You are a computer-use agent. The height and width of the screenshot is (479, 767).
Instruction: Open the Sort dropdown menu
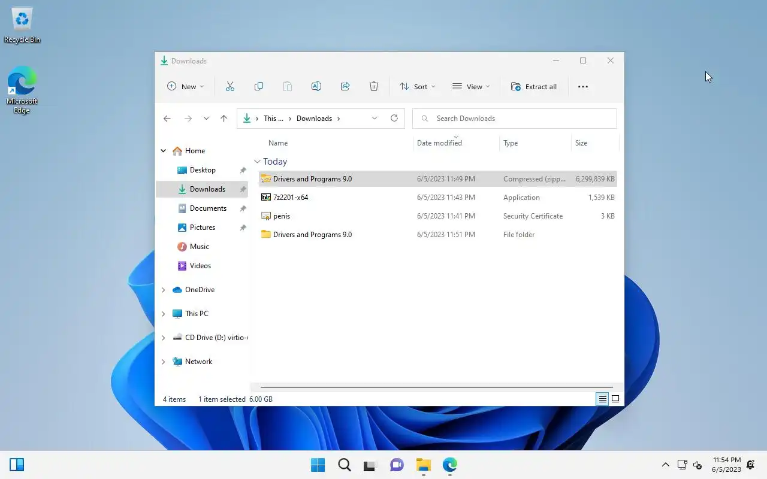click(418, 87)
